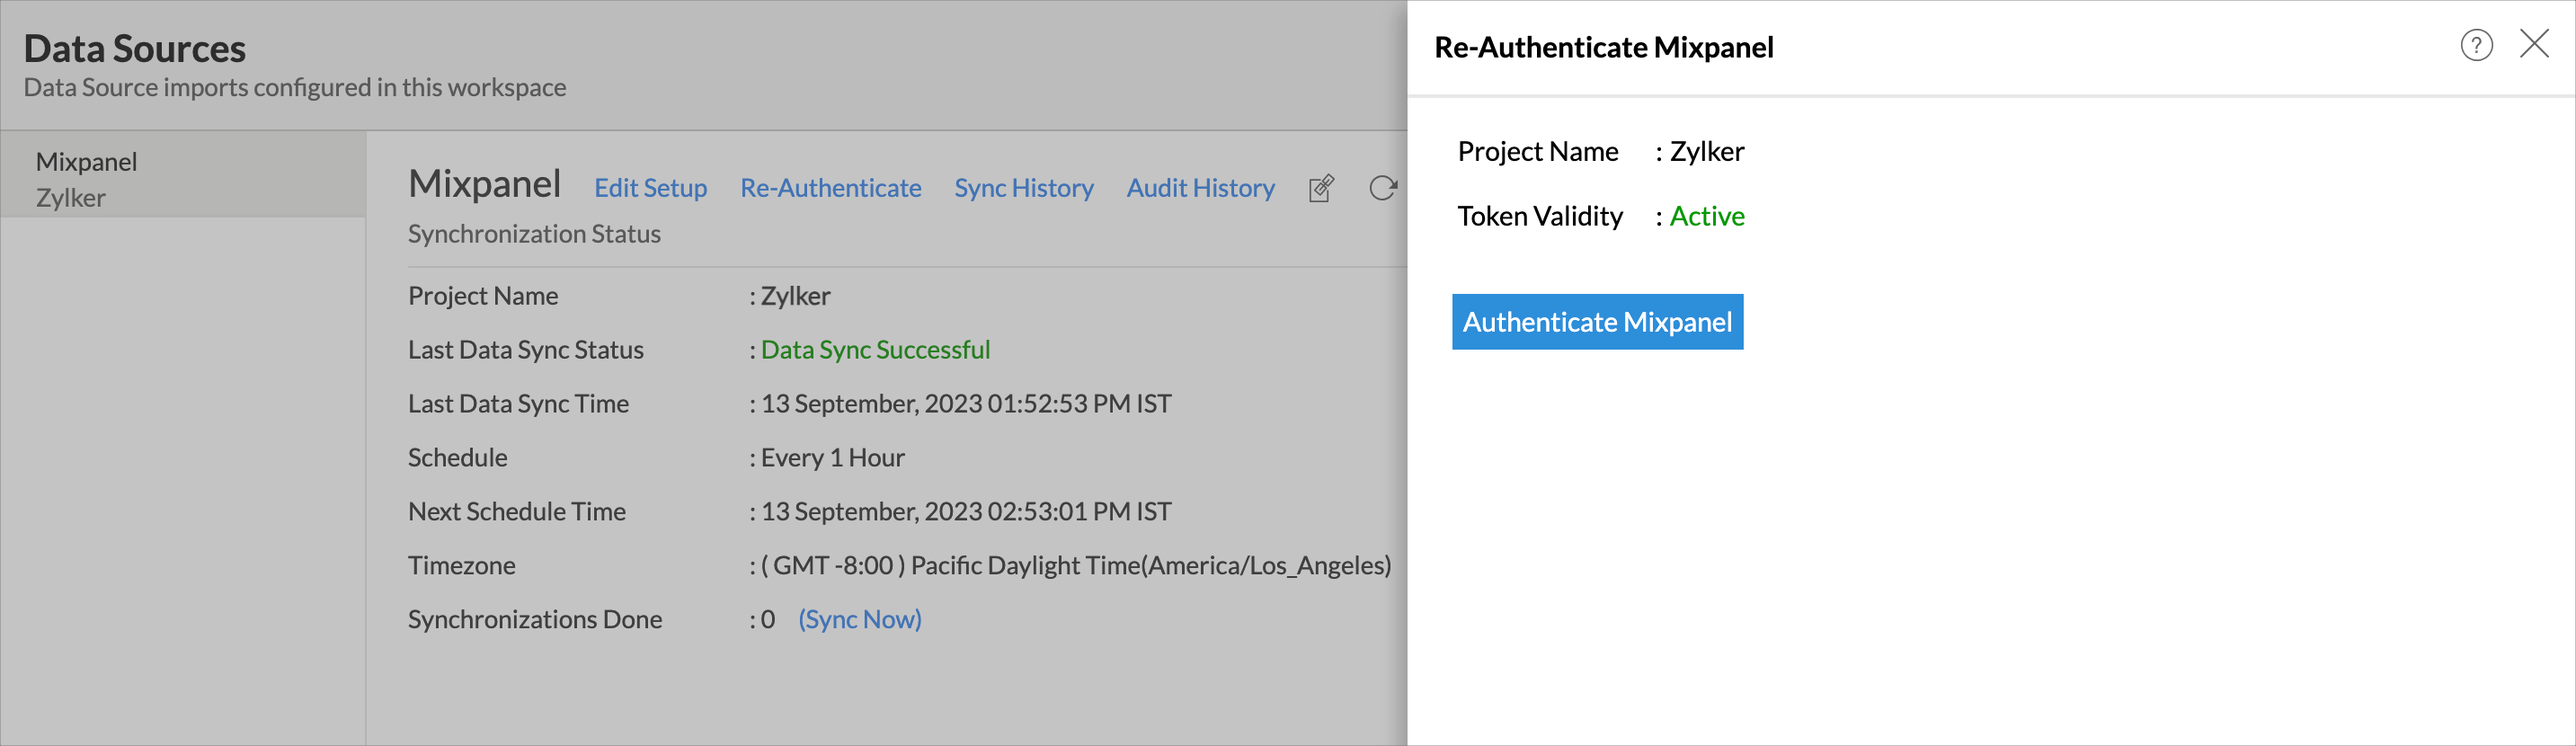Click the Zylker value in Re-Authenticate panel
The width and height of the screenshot is (2576, 746).
pos(1706,152)
